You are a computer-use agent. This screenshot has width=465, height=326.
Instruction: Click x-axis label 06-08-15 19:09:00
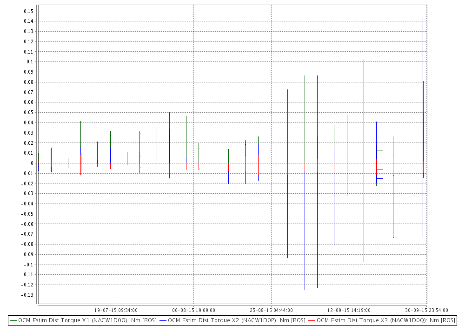(193, 310)
